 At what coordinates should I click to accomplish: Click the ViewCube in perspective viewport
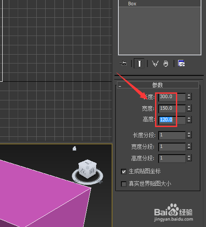[88, 169]
